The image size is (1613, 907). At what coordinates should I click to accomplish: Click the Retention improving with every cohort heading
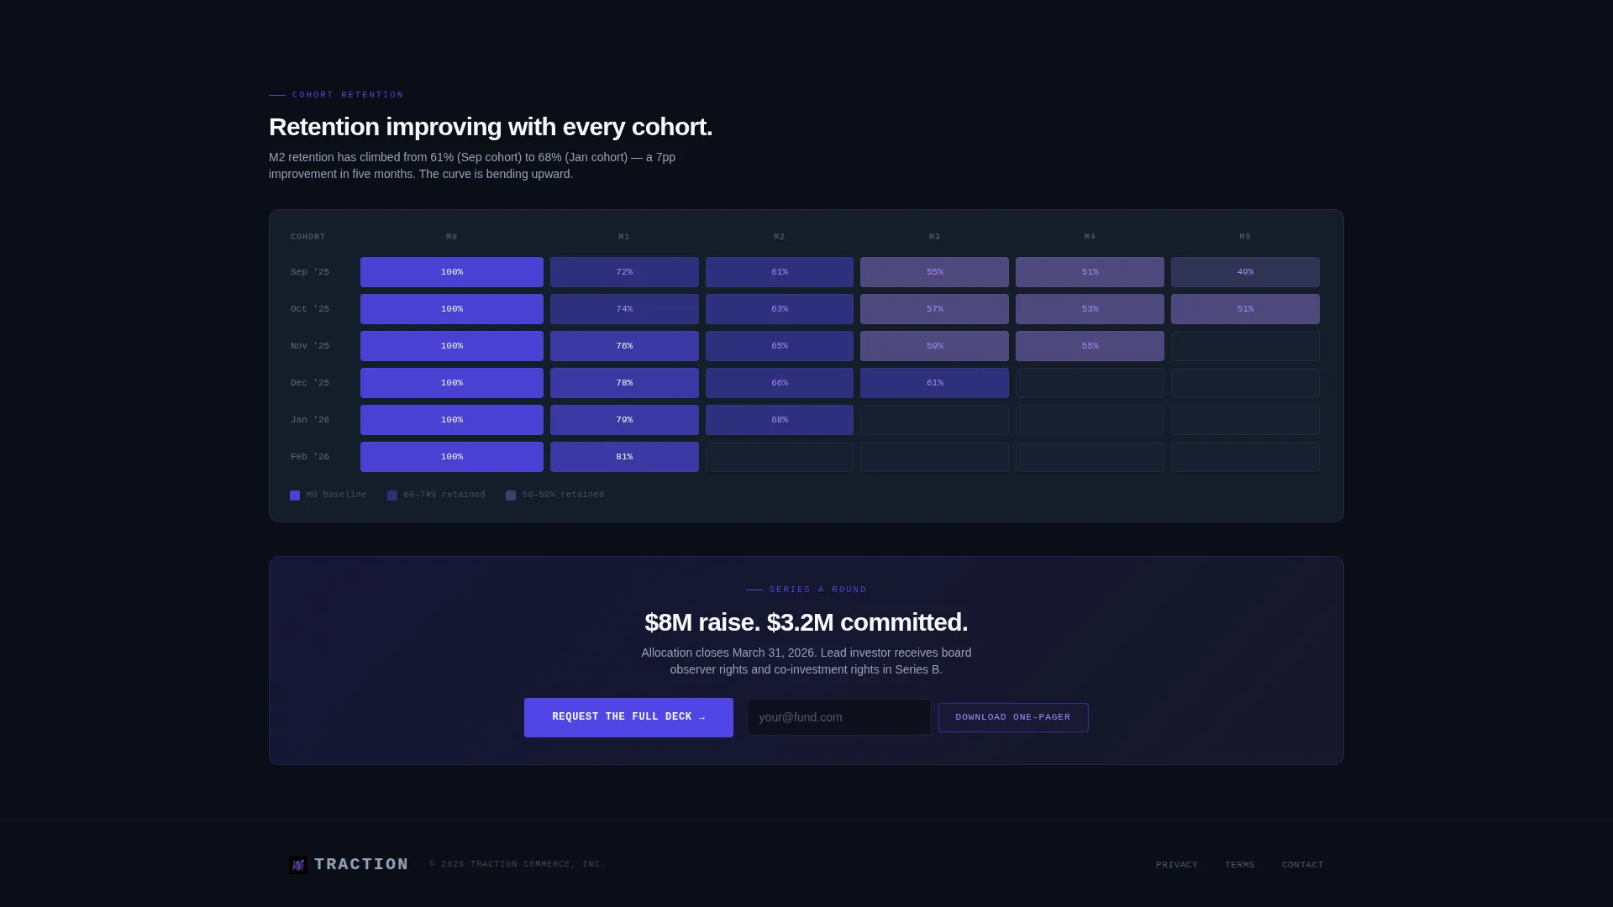(491, 127)
